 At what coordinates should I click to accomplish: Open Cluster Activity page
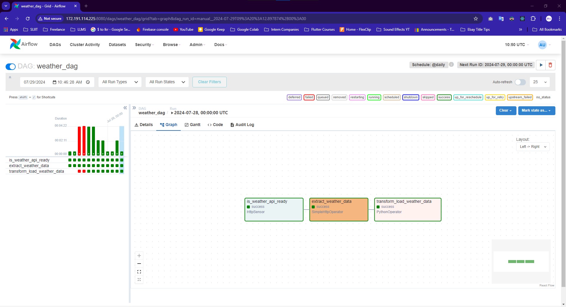pos(85,45)
